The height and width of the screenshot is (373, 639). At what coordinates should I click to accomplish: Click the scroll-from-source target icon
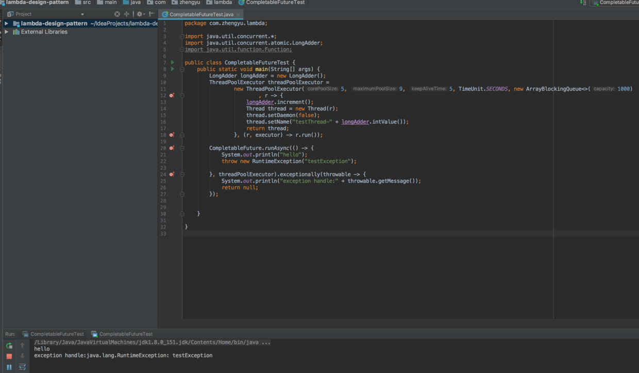pyautogui.click(x=117, y=14)
